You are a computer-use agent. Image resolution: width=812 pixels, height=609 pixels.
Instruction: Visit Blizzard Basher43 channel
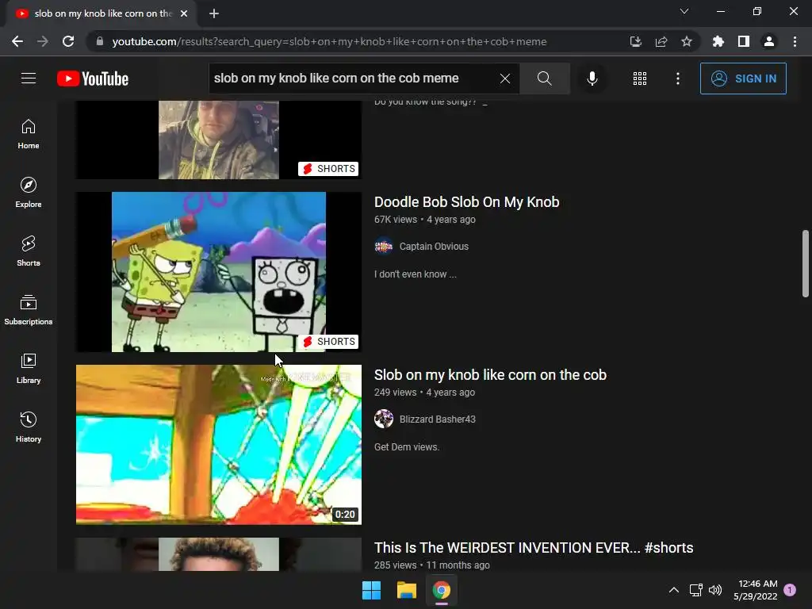(438, 419)
